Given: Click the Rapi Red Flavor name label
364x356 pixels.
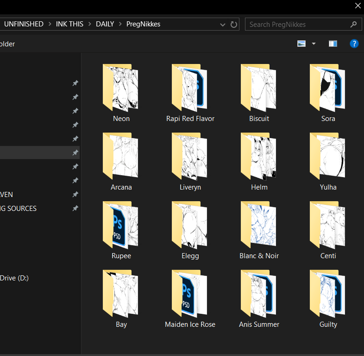Looking at the screenshot, I should pyautogui.click(x=190, y=119).
